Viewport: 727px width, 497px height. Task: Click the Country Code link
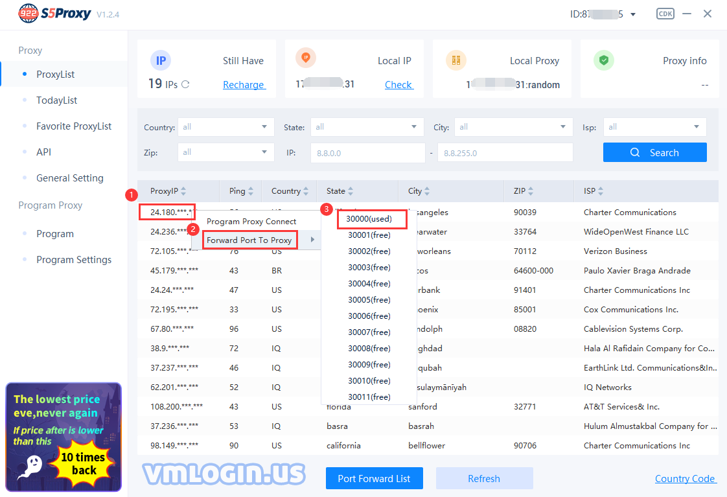coord(686,478)
